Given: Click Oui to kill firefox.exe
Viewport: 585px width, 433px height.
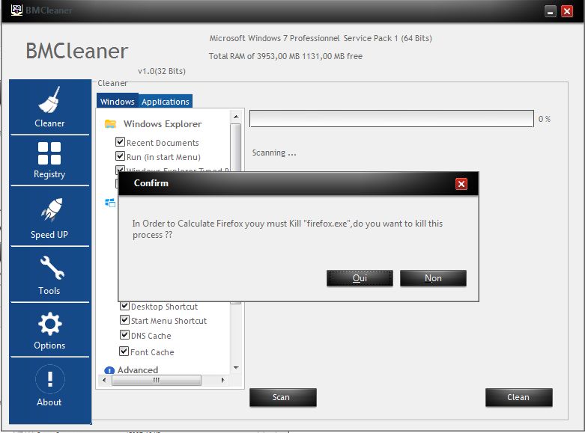Looking at the screenshot, I should click(x=360, y=278).
